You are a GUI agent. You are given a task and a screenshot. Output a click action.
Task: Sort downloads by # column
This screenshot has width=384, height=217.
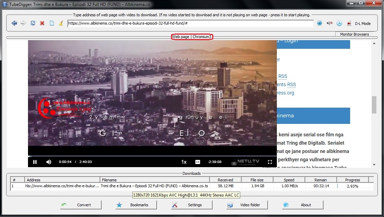(17, 180)
